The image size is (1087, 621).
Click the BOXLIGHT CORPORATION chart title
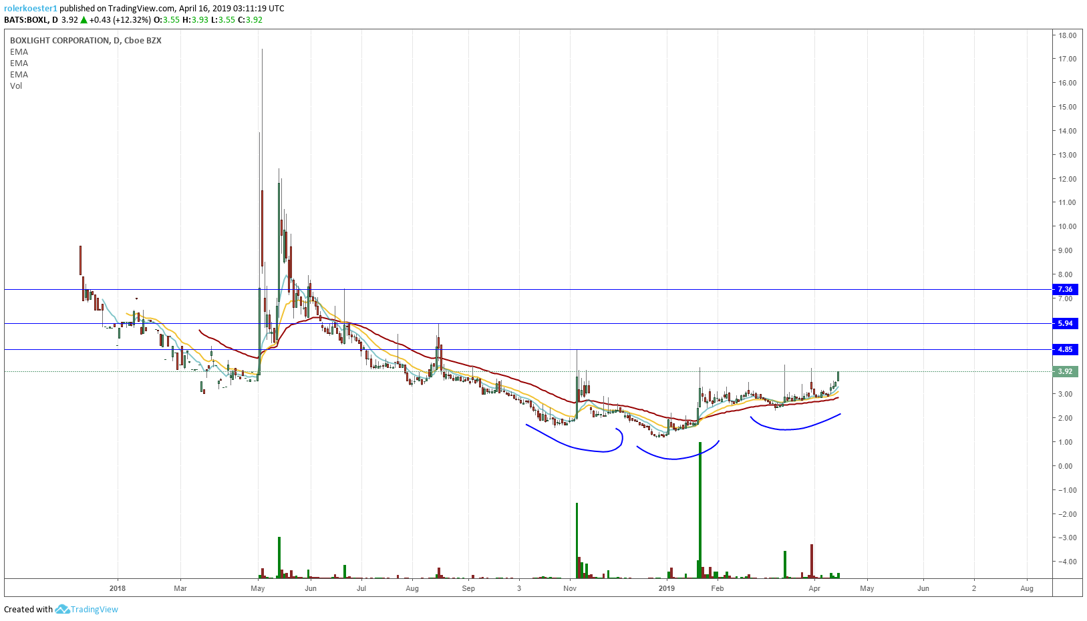(86, 41)
